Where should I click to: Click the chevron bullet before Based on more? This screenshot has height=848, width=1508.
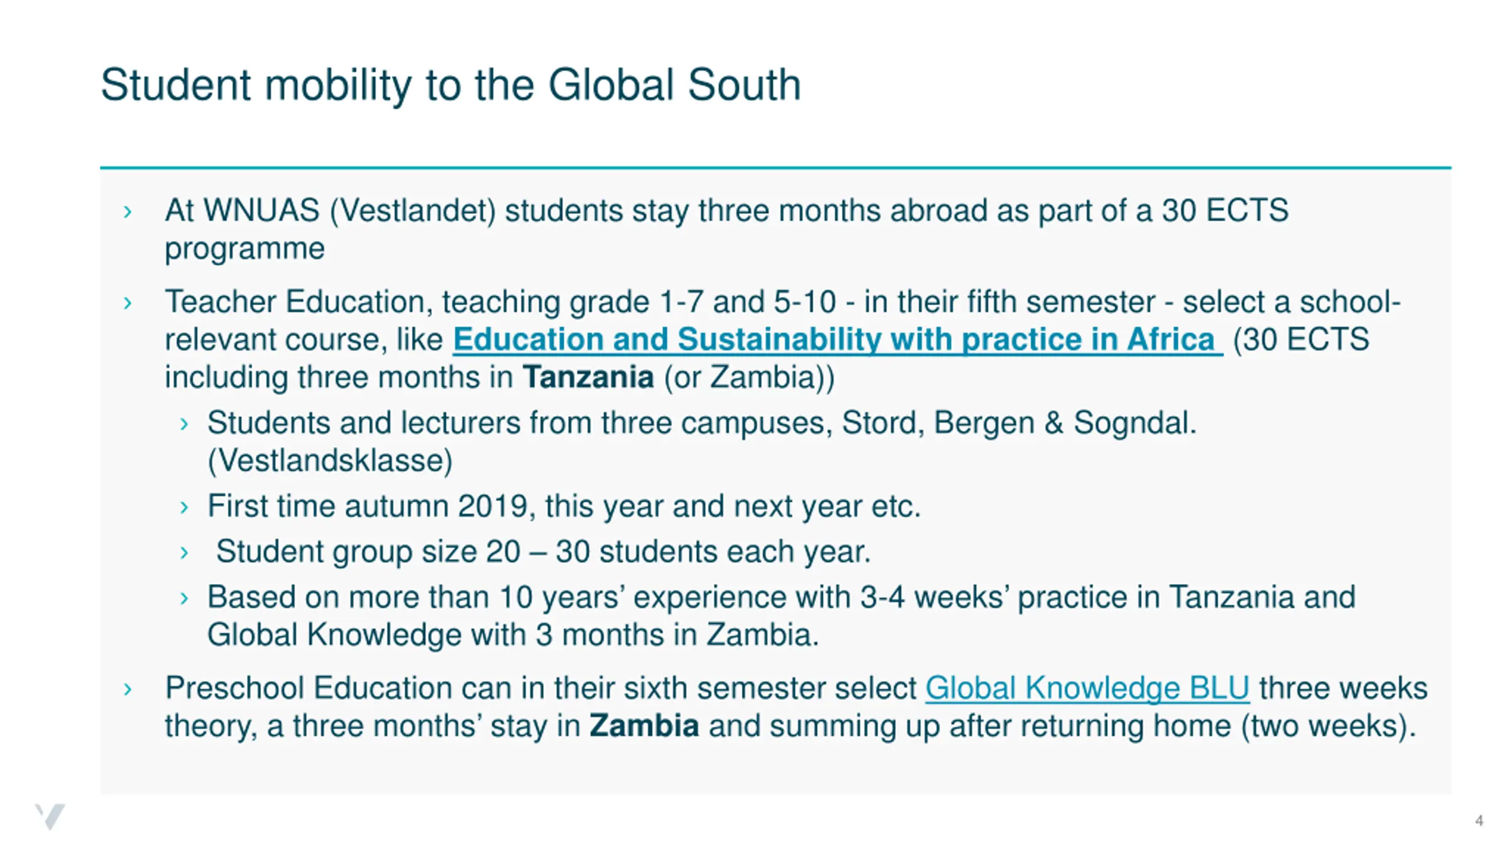pyautogui.click(x=184, y=598)
